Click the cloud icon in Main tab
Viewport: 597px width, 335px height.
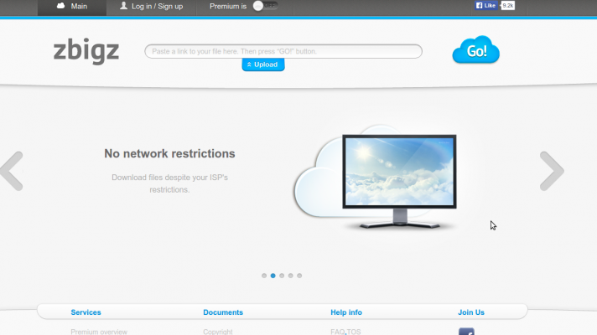point(60,6)
